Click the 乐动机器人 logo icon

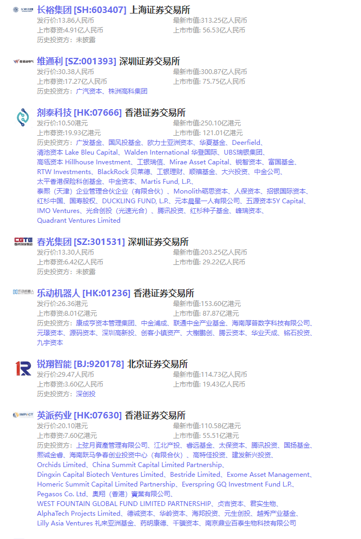pyautogui.click(x=23, y=292)
